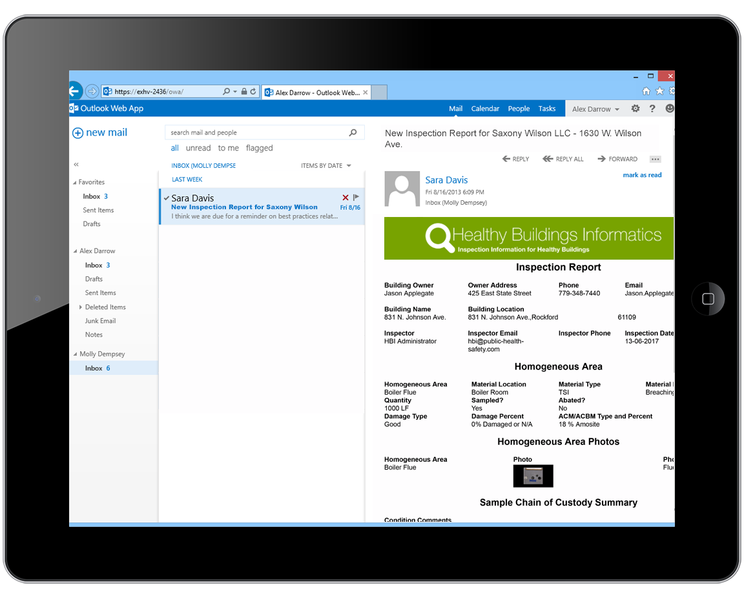The height and width of the screenshot is (598, 744).
Task: Click the Reply arrow button
Action: click(x=516, y=159)
